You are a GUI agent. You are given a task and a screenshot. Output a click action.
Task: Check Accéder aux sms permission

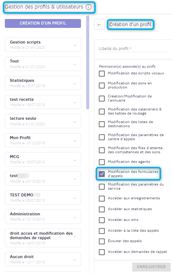[102, 220]
